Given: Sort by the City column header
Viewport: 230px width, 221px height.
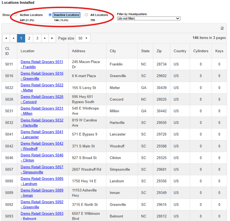Looking at the screenshot, I should point(113,51).
